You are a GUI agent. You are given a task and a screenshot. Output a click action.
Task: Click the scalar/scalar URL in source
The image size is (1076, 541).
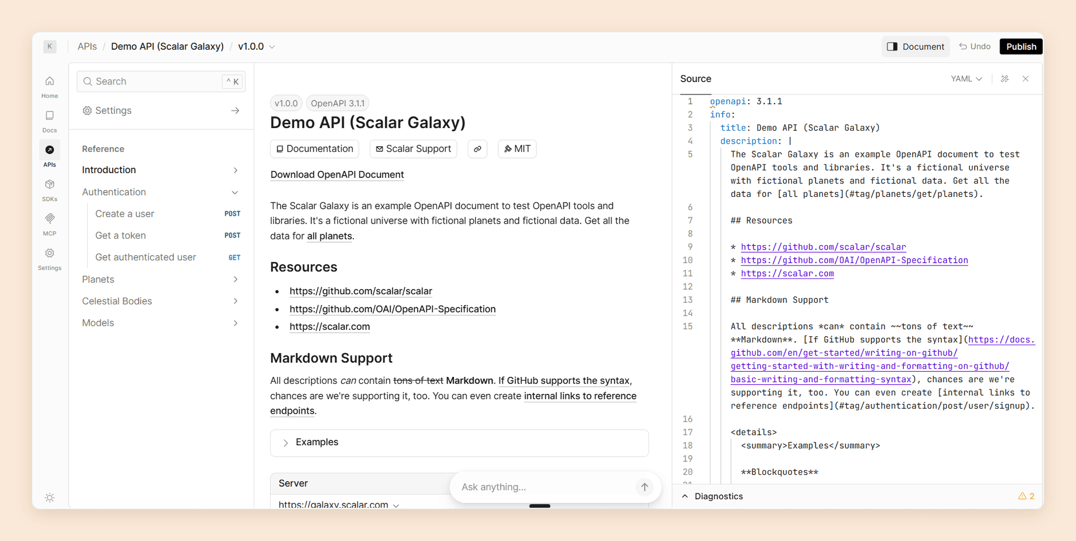coord(823,247)
